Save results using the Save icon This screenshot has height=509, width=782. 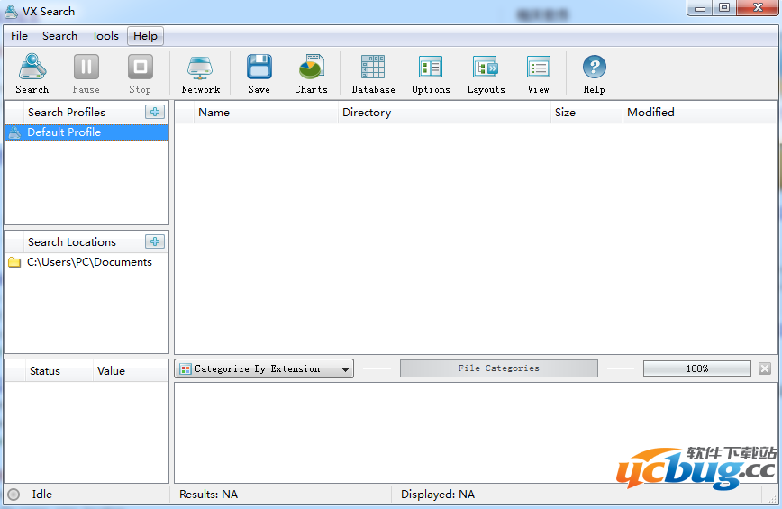point(259,74)
